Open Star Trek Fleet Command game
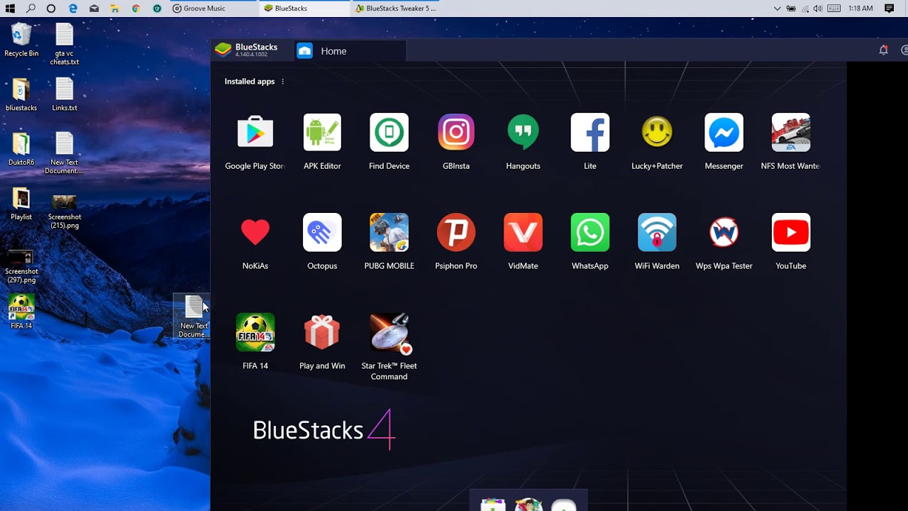 point(389,333)
